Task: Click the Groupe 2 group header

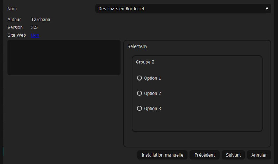Action: [145, 62]
